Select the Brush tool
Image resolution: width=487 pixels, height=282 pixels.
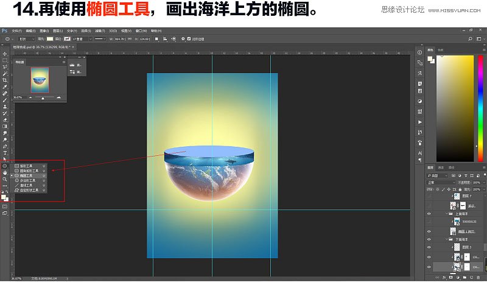point(5,100)
